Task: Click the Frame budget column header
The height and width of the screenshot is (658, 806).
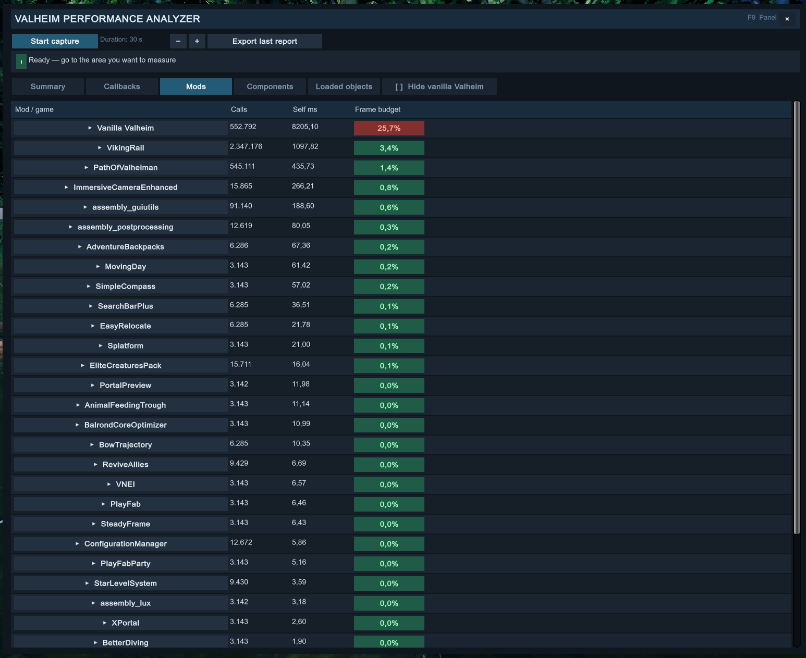Action: click(378, 109)
